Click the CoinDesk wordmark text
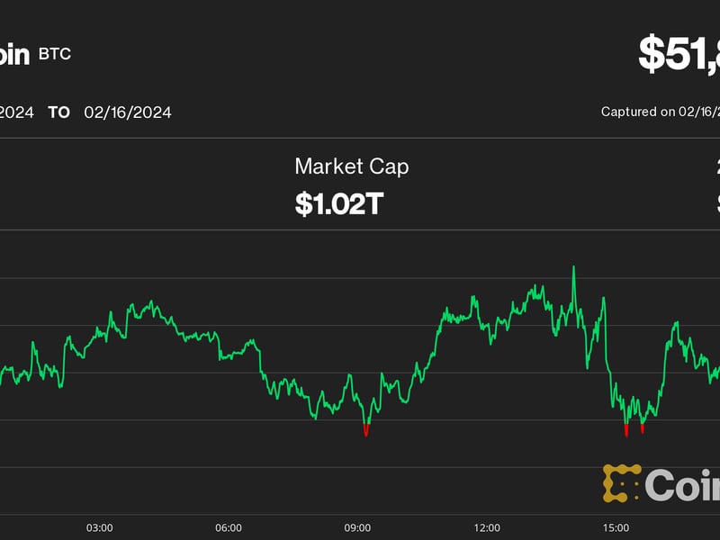The image size is (720, 540). (x=682, y=485)
